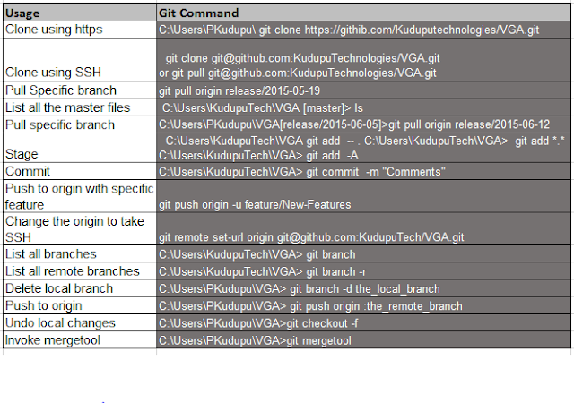This screenshot has height=403, width=574.
Task: Click the Delete local branch cell
Action: pos(80,288)
